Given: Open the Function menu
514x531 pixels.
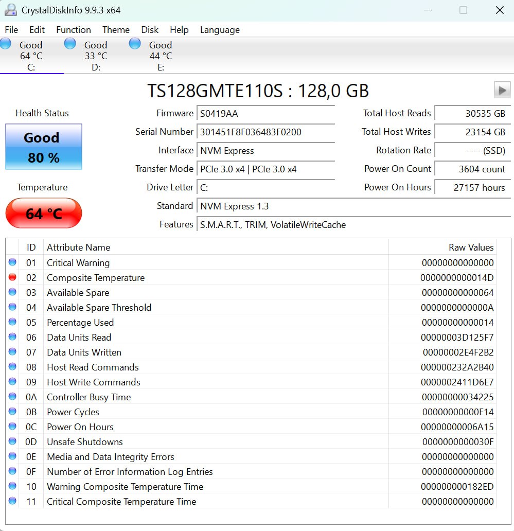Looking at the screenshot, I should [x=74, y=30].
